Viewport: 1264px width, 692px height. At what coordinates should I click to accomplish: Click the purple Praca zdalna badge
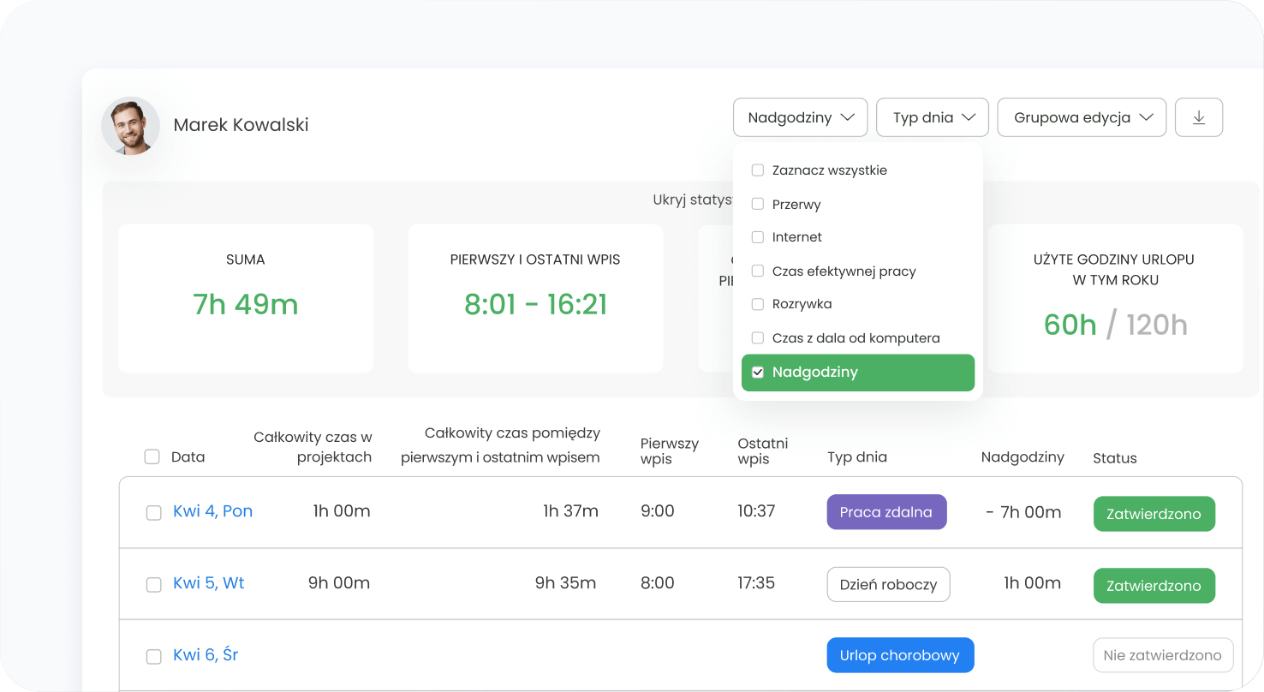pos(885,512)
